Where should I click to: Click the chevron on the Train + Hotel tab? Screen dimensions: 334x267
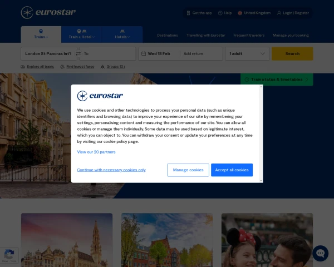tap(94, 37)
